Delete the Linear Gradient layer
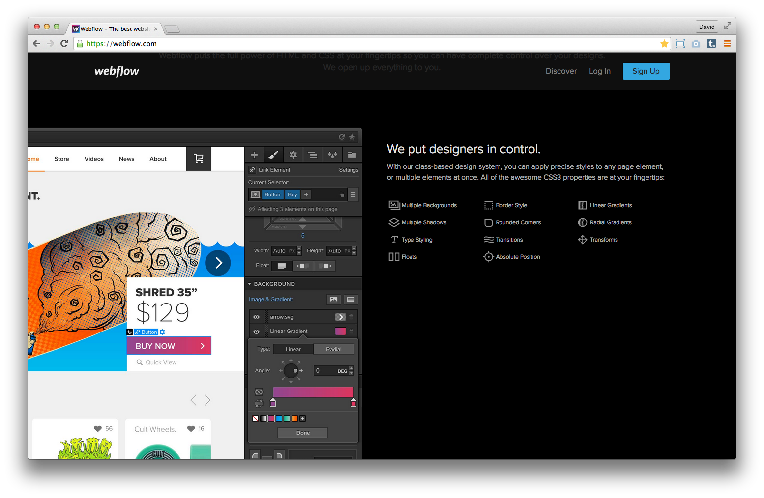Image resolution: width=764 pixels, height=498 pixels. pos(351,331)
